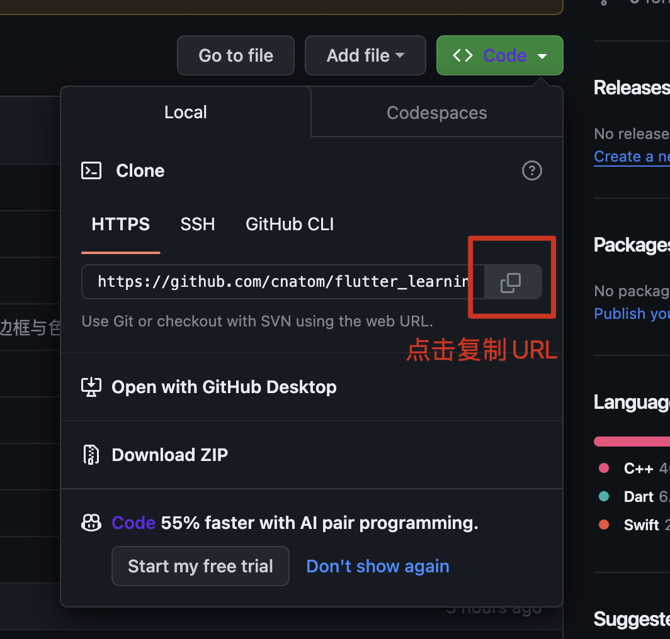Expand the green Code dropdown arrow
Screen dimensions: 670x639
542,56
